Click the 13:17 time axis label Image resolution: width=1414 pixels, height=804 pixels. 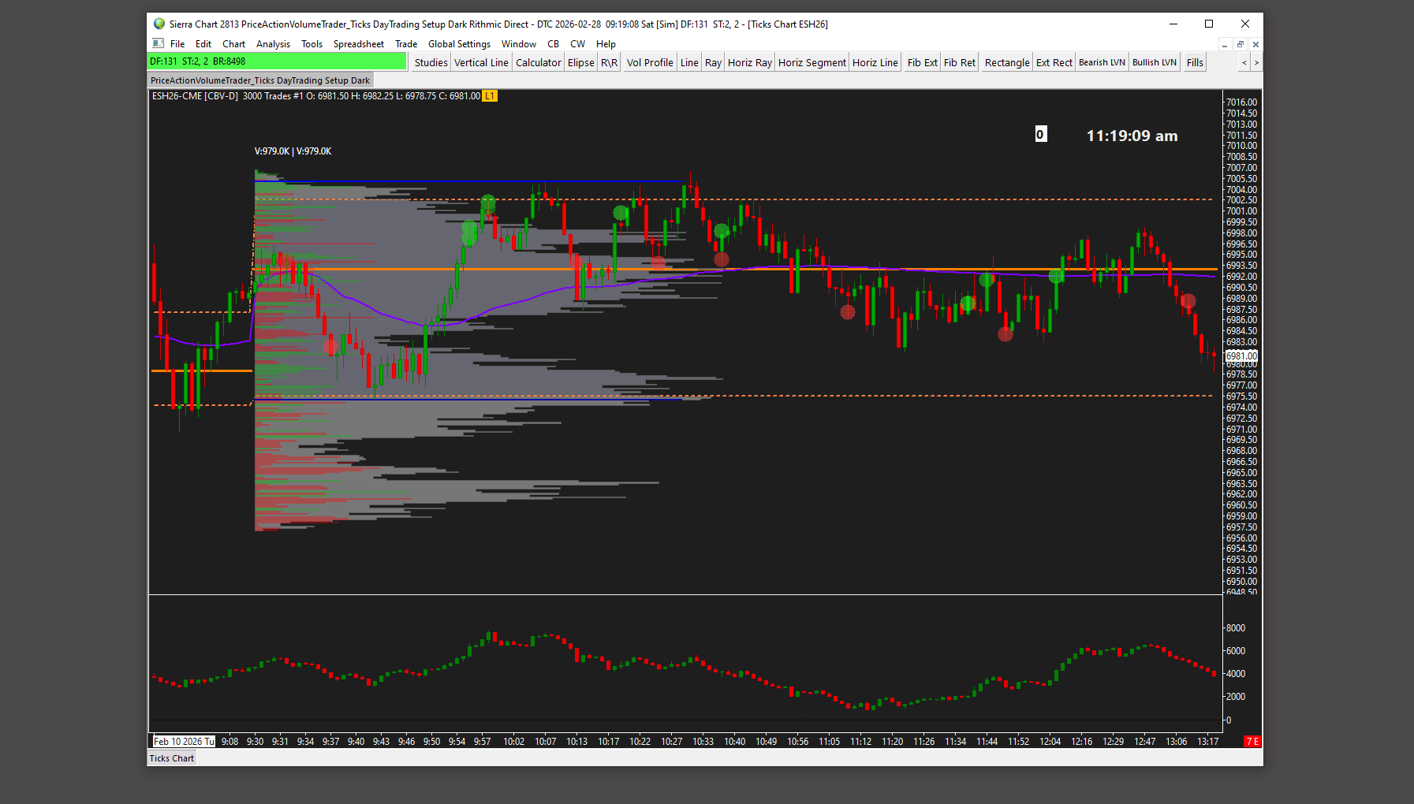[1207, 742]
